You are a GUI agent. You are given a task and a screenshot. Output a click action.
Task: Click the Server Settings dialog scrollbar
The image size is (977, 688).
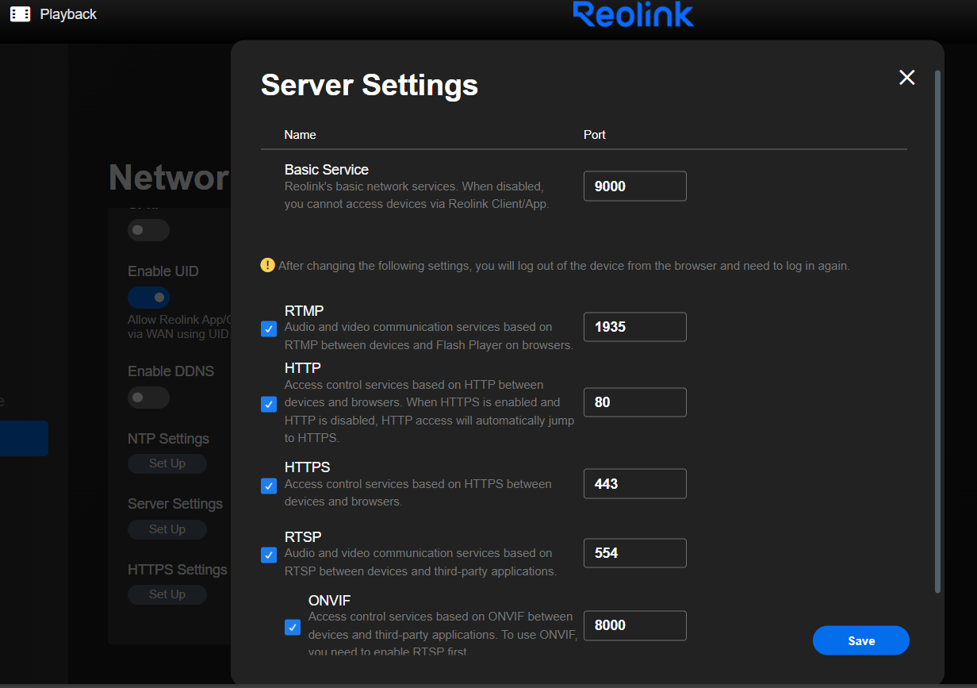(938, 332)
